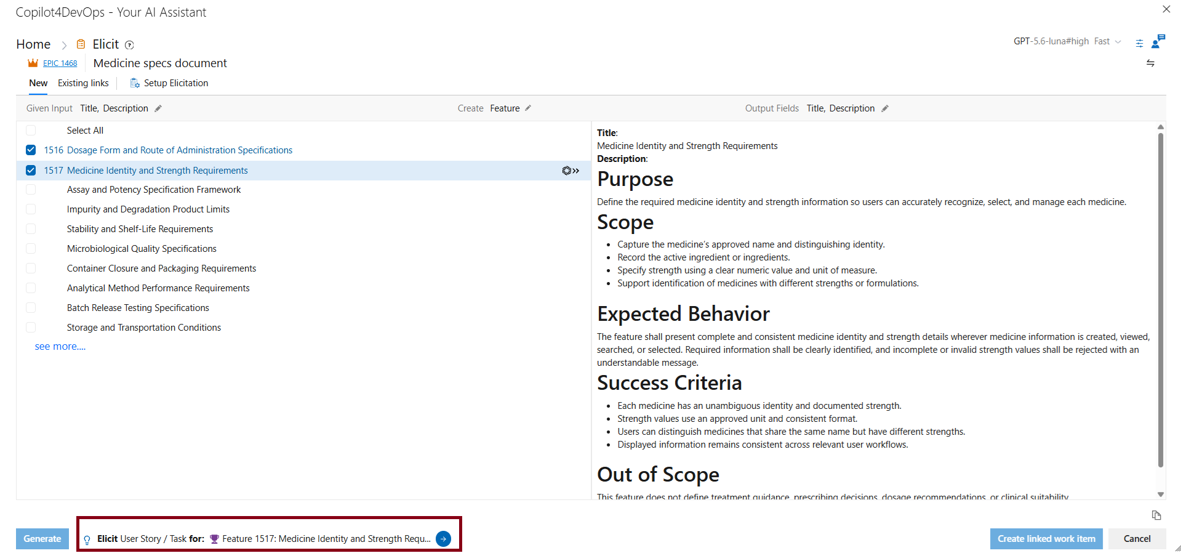Click the Medicine specs document title
1181x553 pixels.
click(x=160, y=63)
